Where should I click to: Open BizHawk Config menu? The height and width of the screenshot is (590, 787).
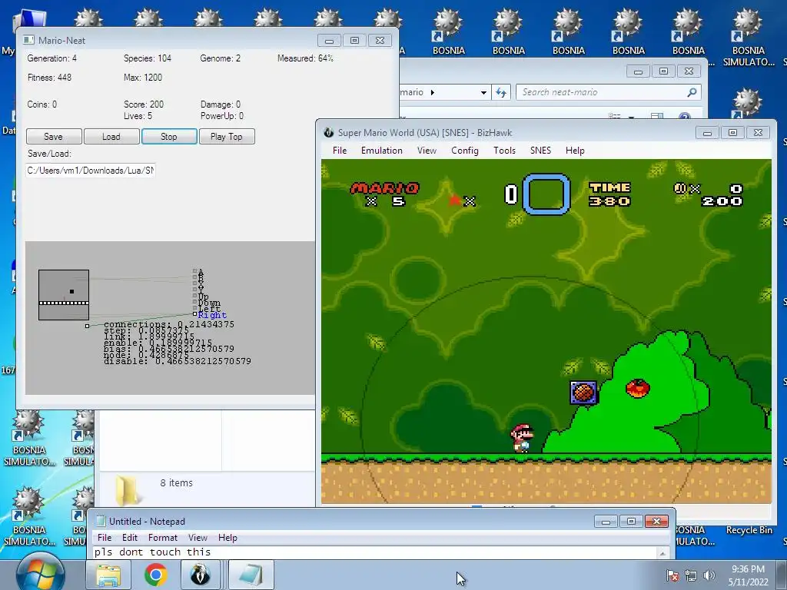coord(465,151)
